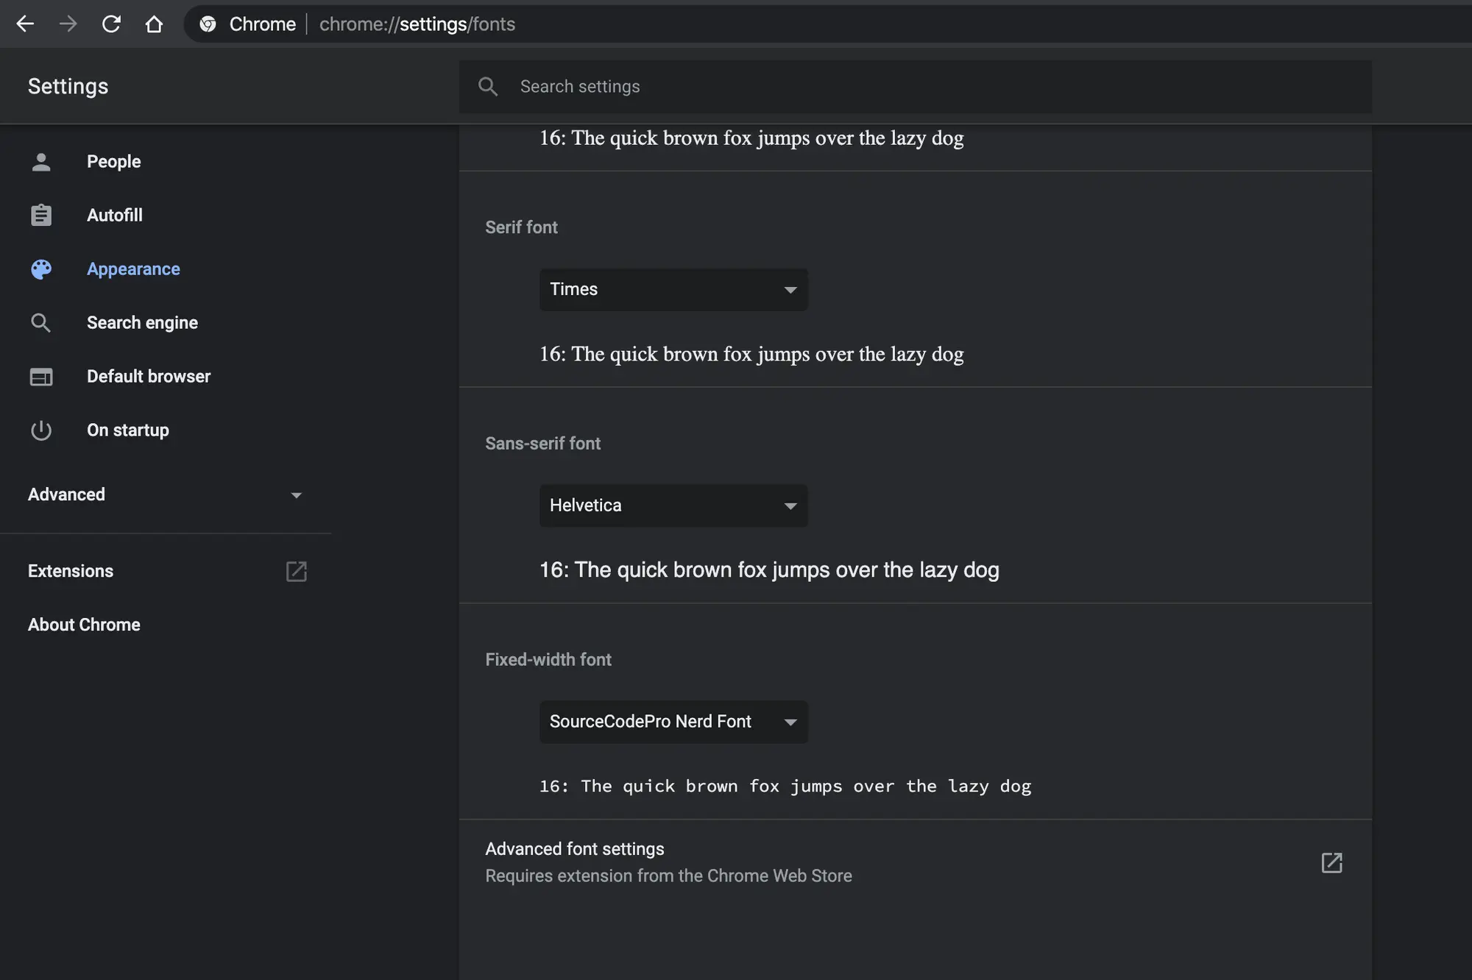Open the Serif font dropdown

(673, 288)
